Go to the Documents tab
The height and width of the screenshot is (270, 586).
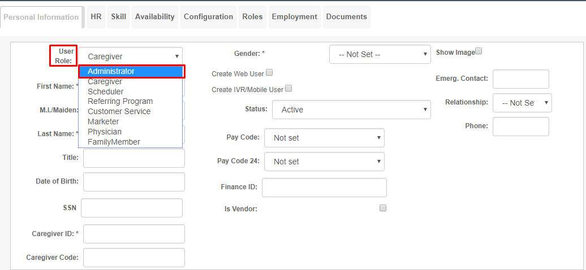click(x=346, y=17)
